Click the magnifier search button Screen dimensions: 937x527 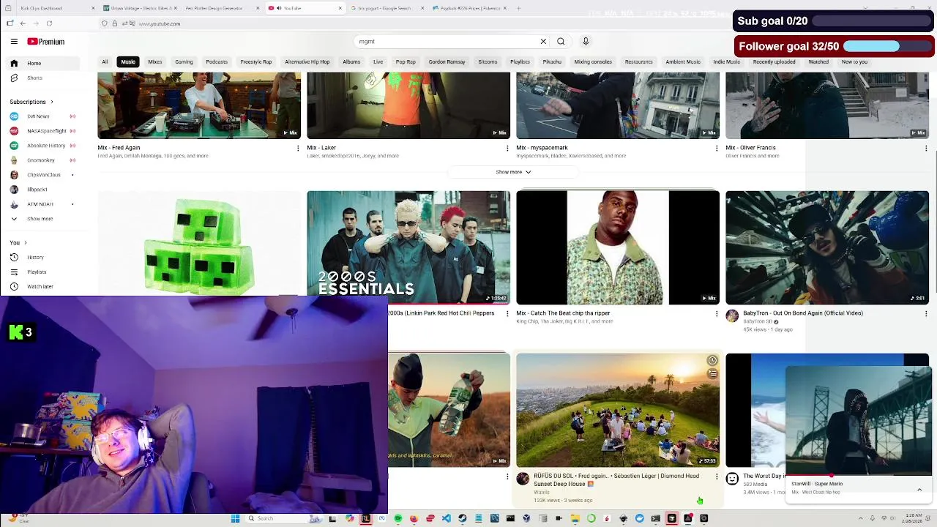tap(561, 42)
